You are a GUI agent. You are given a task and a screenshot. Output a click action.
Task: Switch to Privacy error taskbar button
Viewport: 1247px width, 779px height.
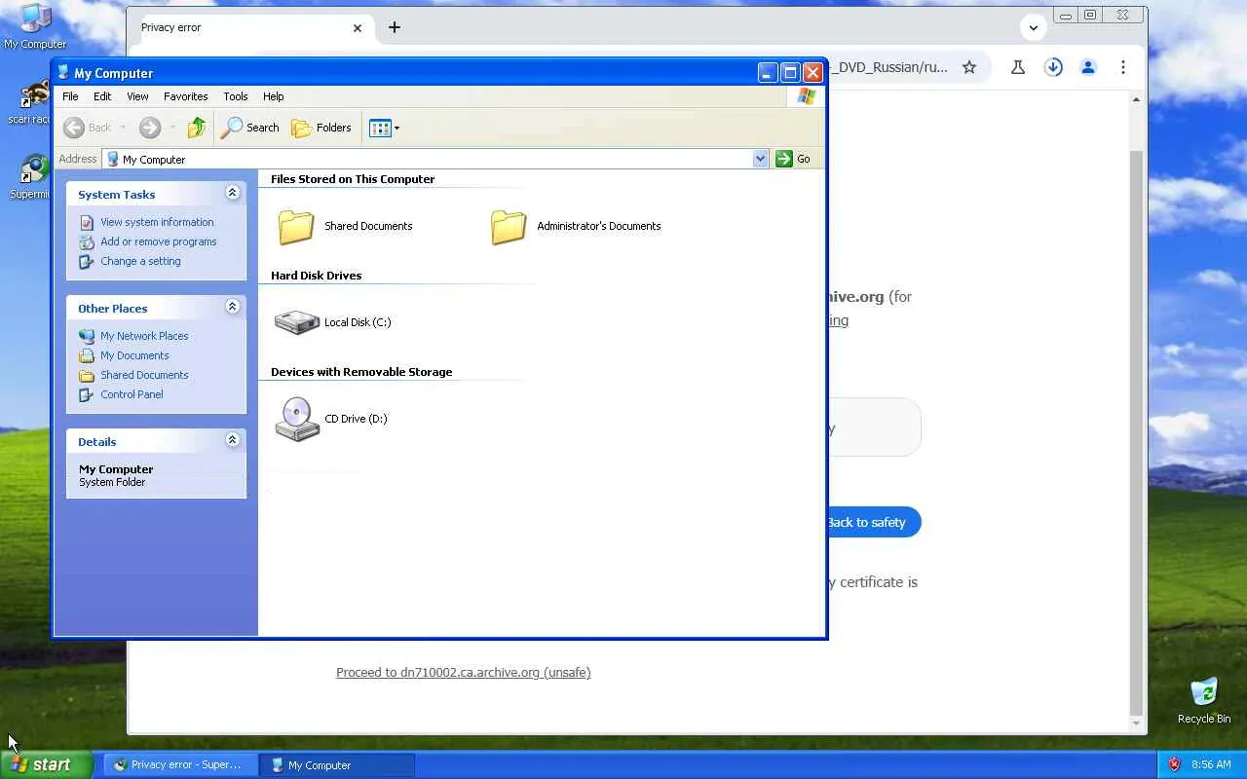[180, 765]
